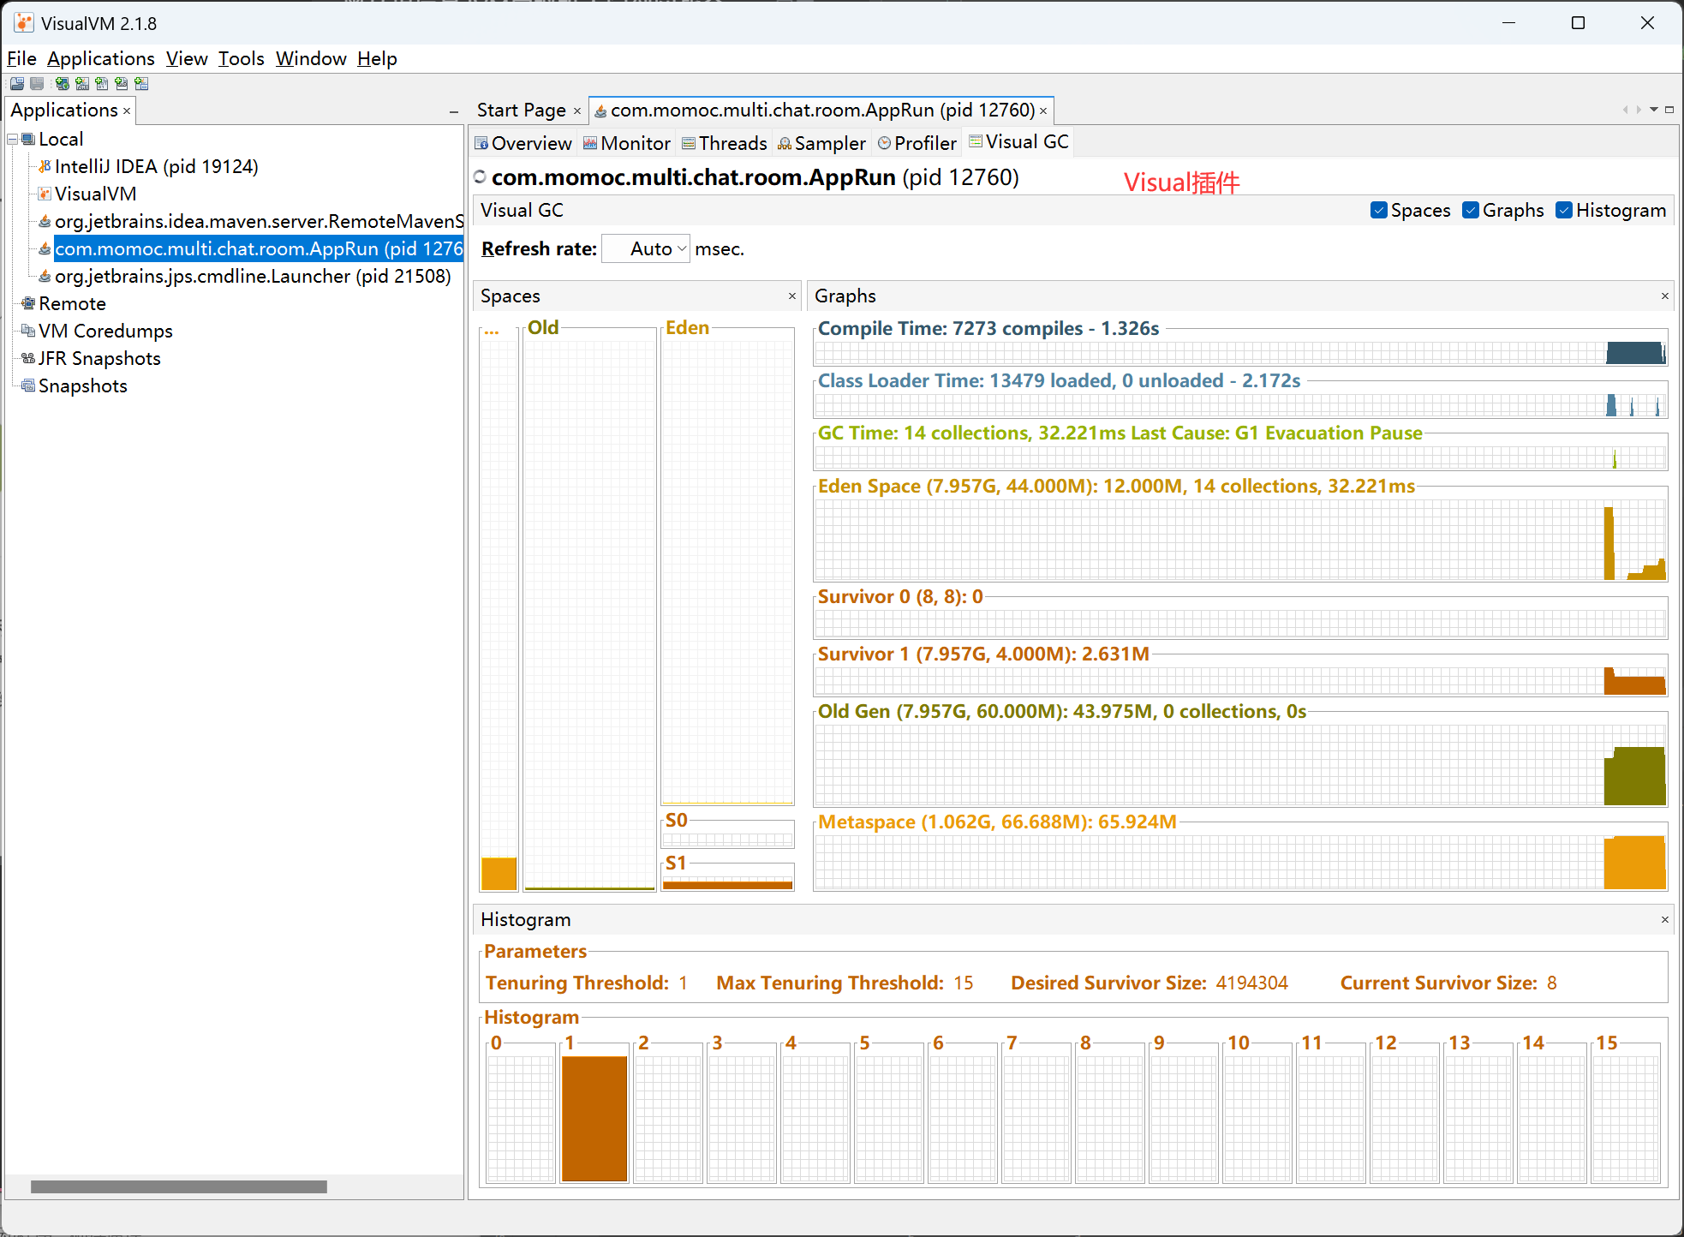Image resolution: width=1684 pixels, height=1237 pixels.
Task: Select com.momoc.multi.chat.room.AppRun in Applications tree
Action: pyautogui.click(x=259, y=248)
